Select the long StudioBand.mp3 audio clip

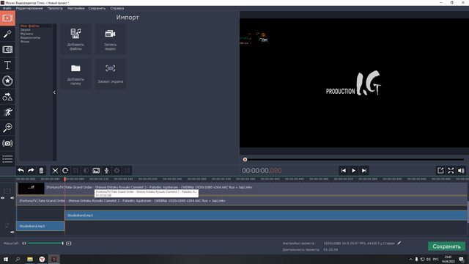(266, 215)
